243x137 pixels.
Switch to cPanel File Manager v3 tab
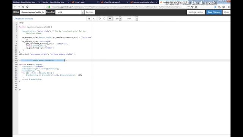click(112, 2)
